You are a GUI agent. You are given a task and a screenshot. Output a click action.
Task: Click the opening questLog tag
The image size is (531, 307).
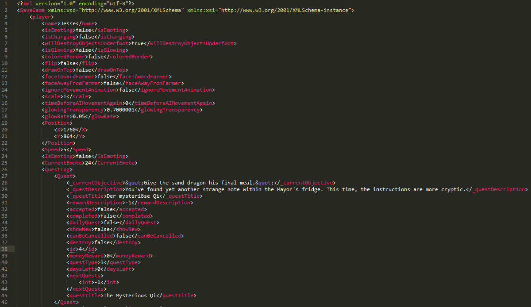(57, 169)
